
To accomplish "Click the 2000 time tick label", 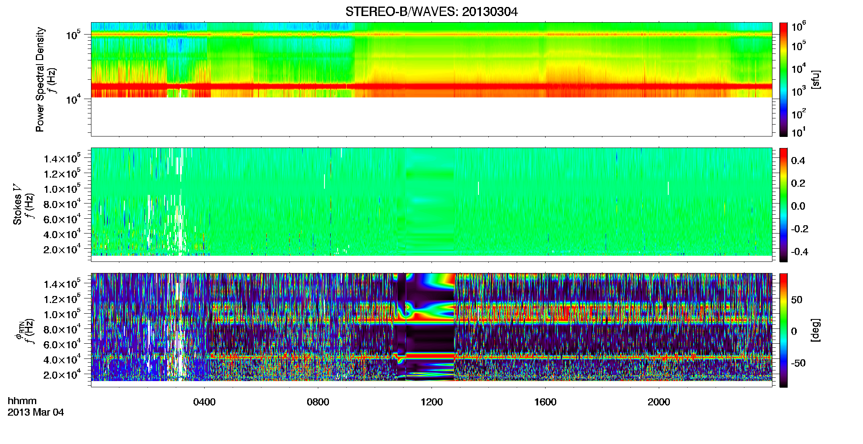I will coord(659,402).
